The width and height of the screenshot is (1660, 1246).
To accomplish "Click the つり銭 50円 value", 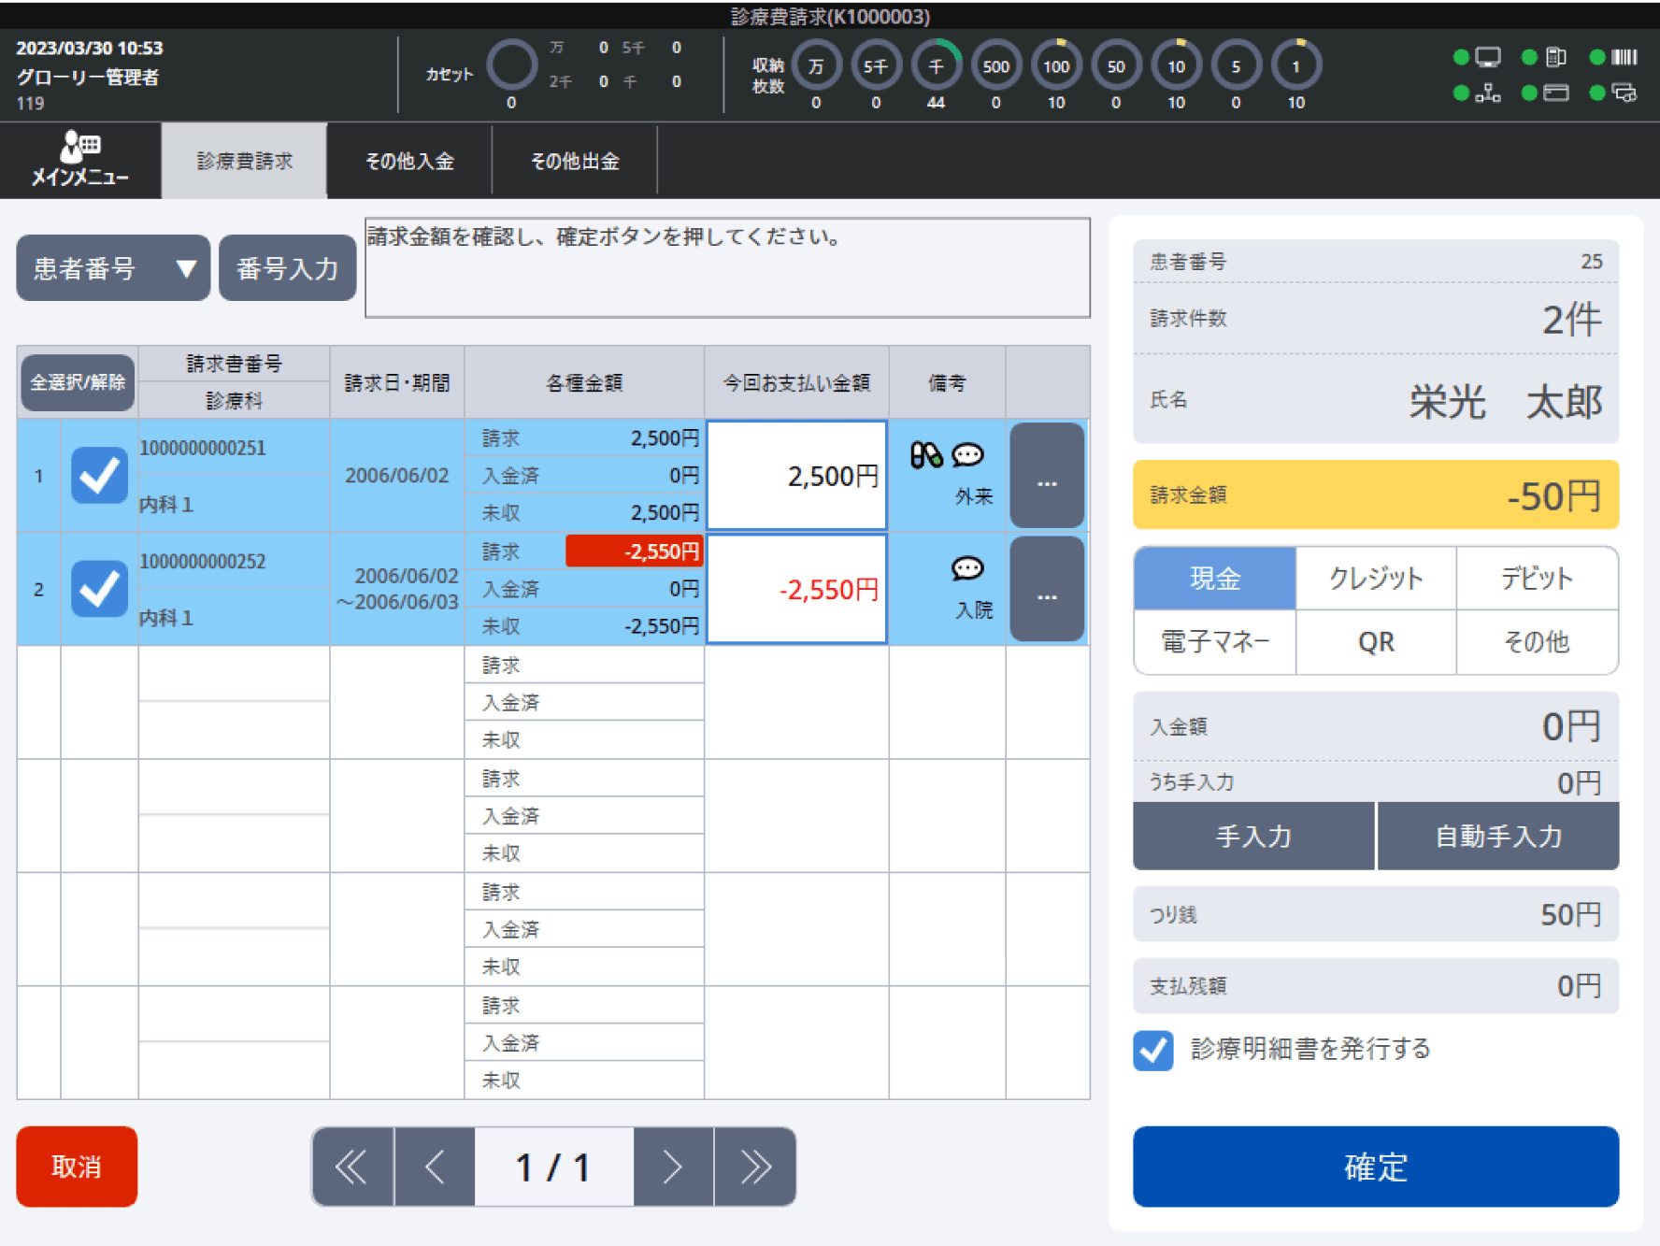I will pyautogui.click(x=1570, y=914).
